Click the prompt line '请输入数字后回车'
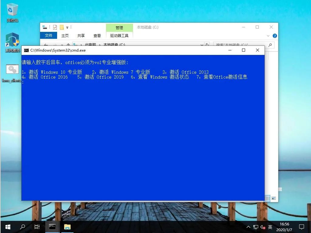Screen dimensions: 311x233 [x=41, y=62]
